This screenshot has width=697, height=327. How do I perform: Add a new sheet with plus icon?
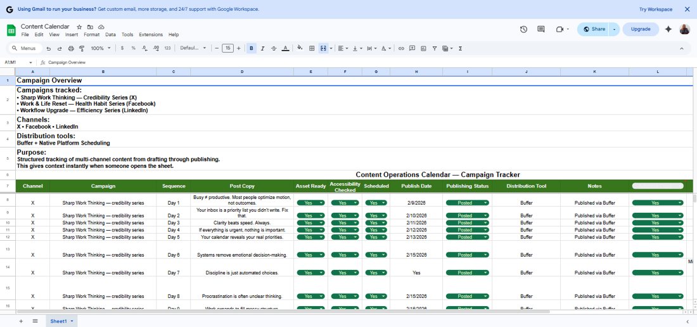20,321
